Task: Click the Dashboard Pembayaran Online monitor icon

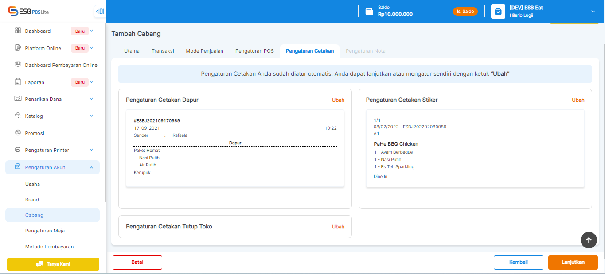Action: (x=18, y=65)
